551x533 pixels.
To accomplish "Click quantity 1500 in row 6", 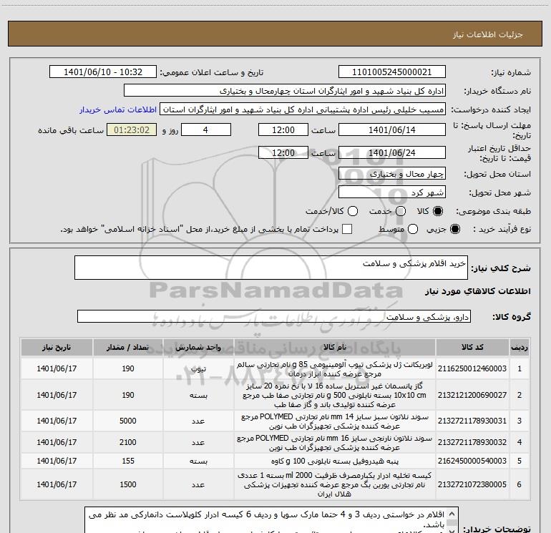I will [x=128, y=484].
